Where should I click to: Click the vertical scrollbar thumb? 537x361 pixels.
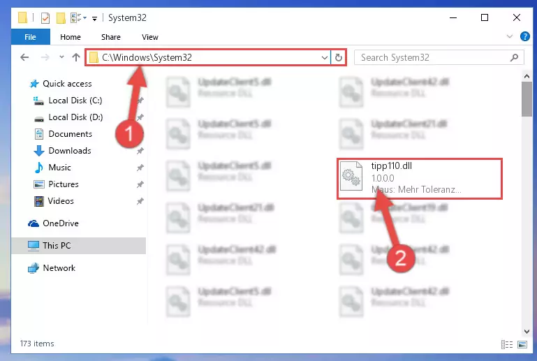(527, 99)
